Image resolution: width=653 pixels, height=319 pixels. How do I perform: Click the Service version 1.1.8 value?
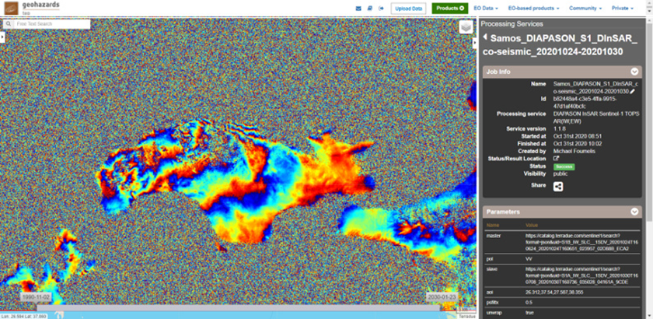559,128
